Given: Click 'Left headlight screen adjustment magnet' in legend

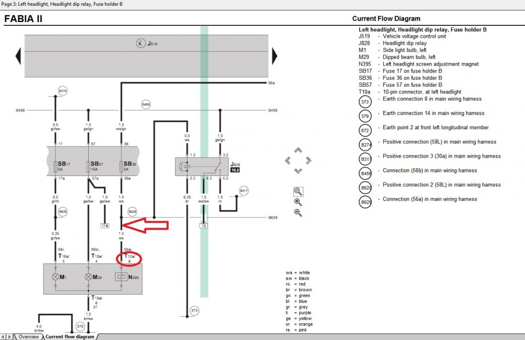Looking at the screenshot, I should [x=430, y=64].
